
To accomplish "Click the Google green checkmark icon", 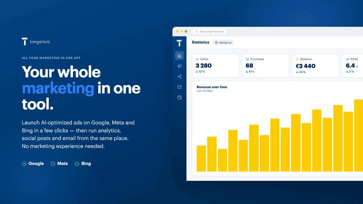I will pos(24,164).
